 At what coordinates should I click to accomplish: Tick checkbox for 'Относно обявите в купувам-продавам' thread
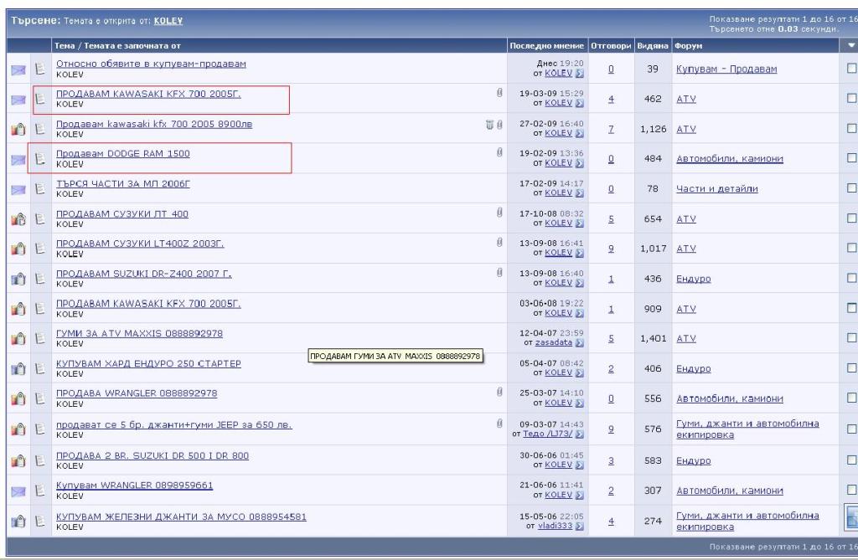click(x=852, y=68)
